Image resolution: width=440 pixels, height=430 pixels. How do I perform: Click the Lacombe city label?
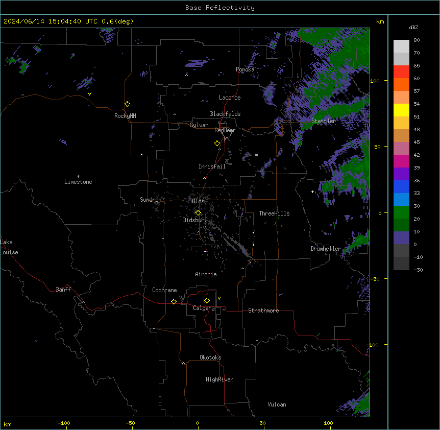point(230,98)
